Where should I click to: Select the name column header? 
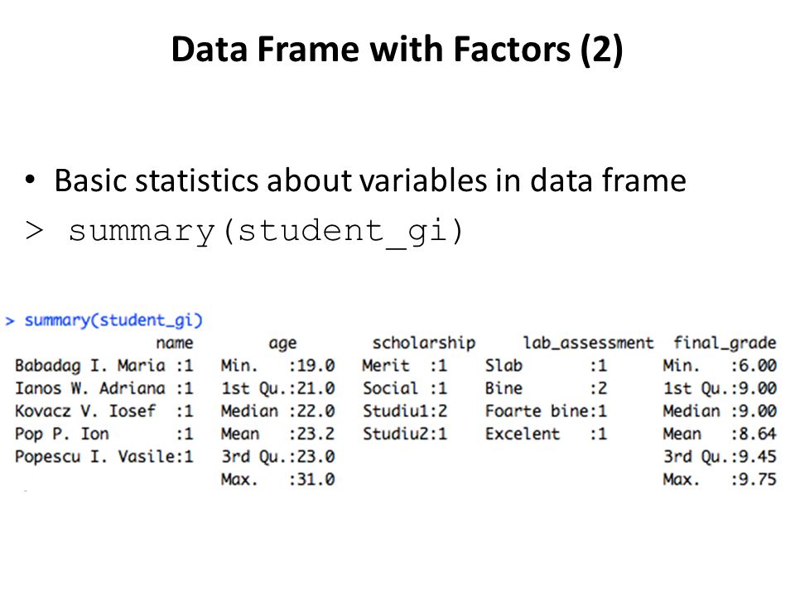click(x=175, y=343)
